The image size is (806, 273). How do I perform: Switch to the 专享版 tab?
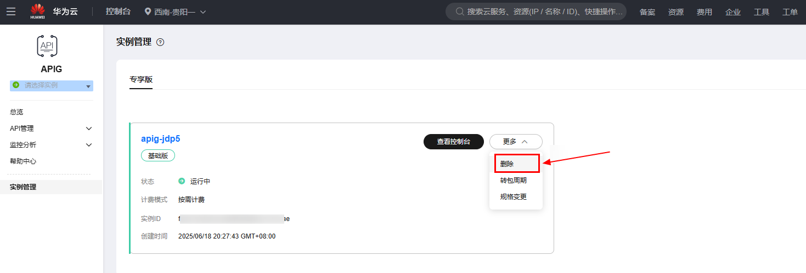141,79
